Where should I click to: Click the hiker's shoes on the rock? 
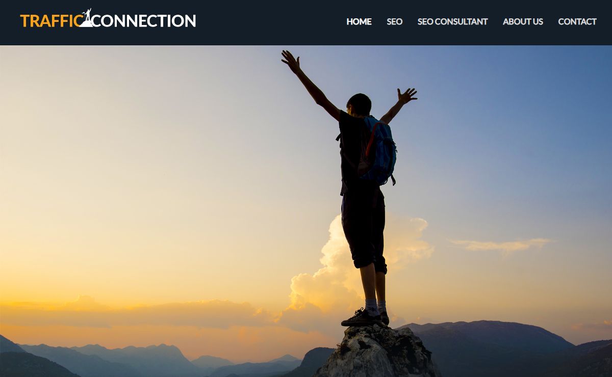click(365, 318)
